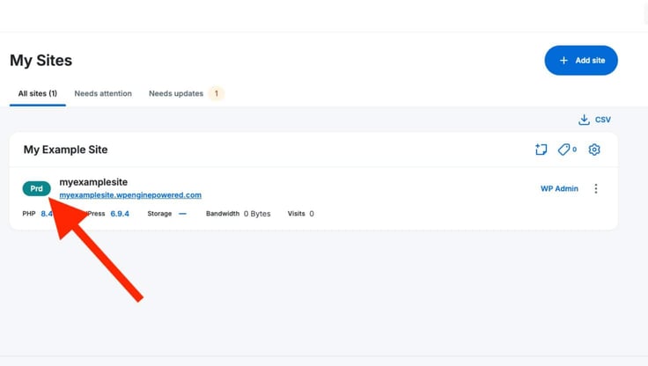Screen dimensions: 648x366
Task: Click the Add site button
Action: click(x=581, y=61)
